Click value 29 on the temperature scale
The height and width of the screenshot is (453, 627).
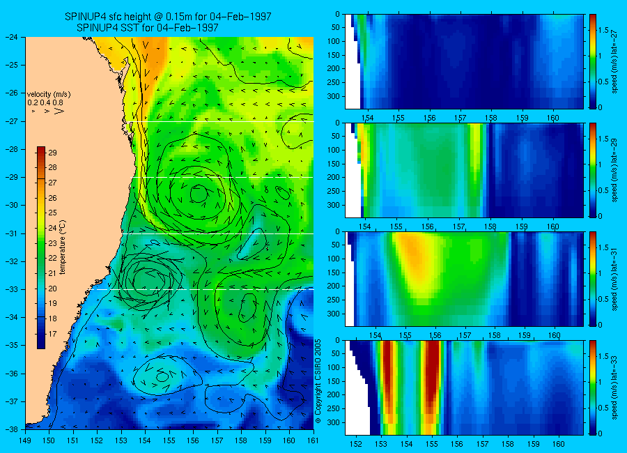click(x=52, y=153)
